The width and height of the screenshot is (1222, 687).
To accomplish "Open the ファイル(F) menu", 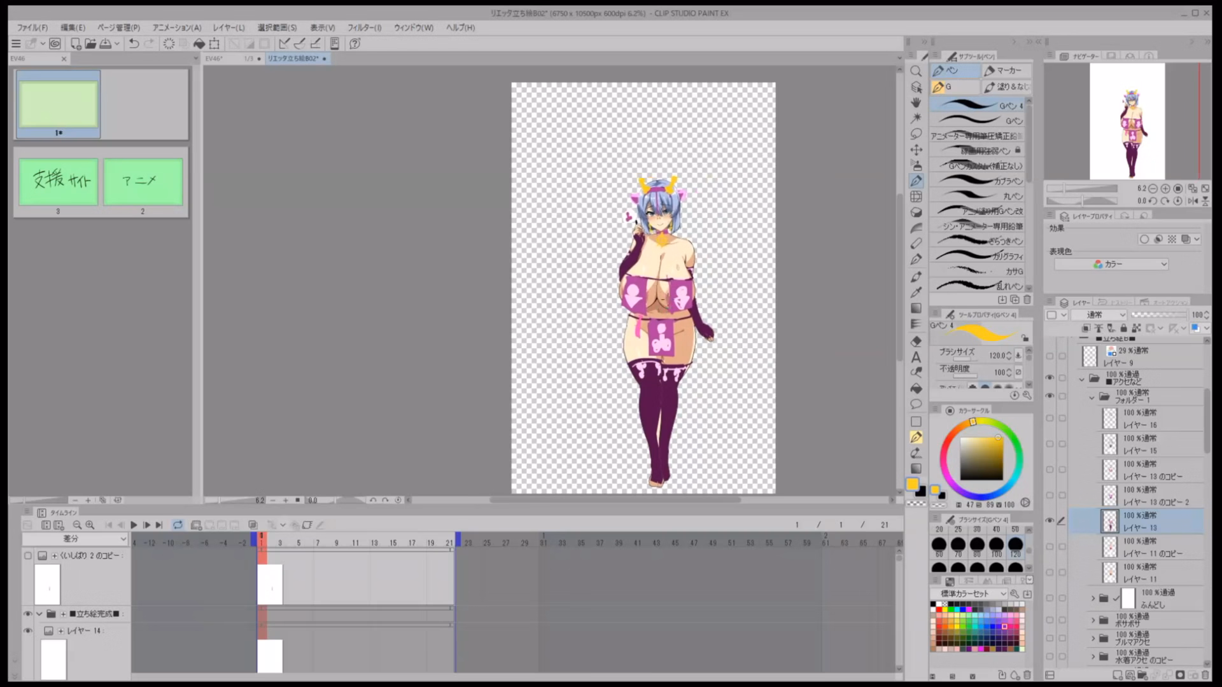I will pyautogui.click(x=32, y=27).
